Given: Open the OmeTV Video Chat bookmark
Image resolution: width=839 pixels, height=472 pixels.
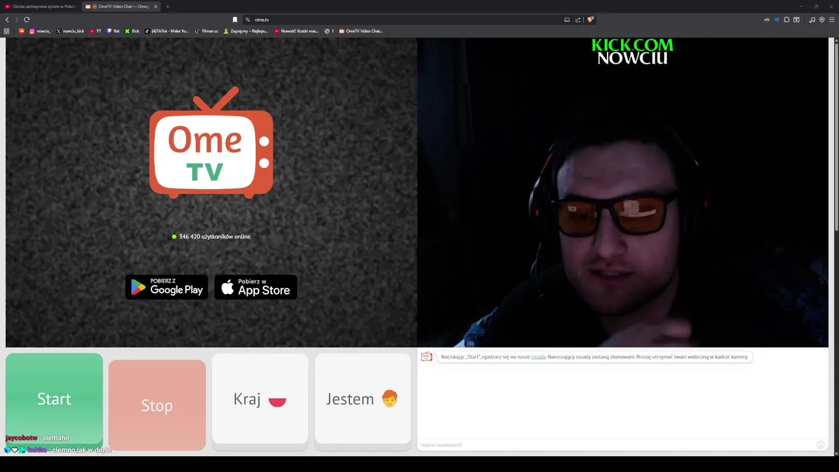Looking at the screenshot, I should click(361, 31).
